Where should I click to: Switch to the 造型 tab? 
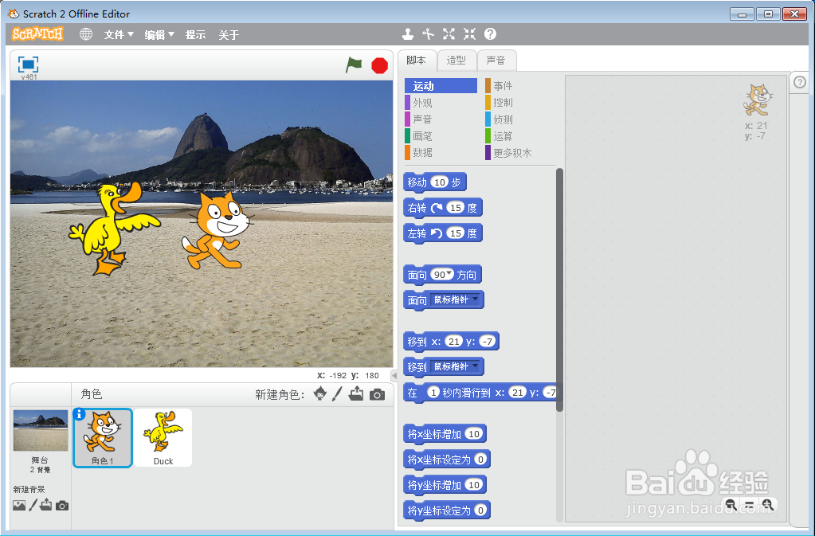tap(456, 61)
